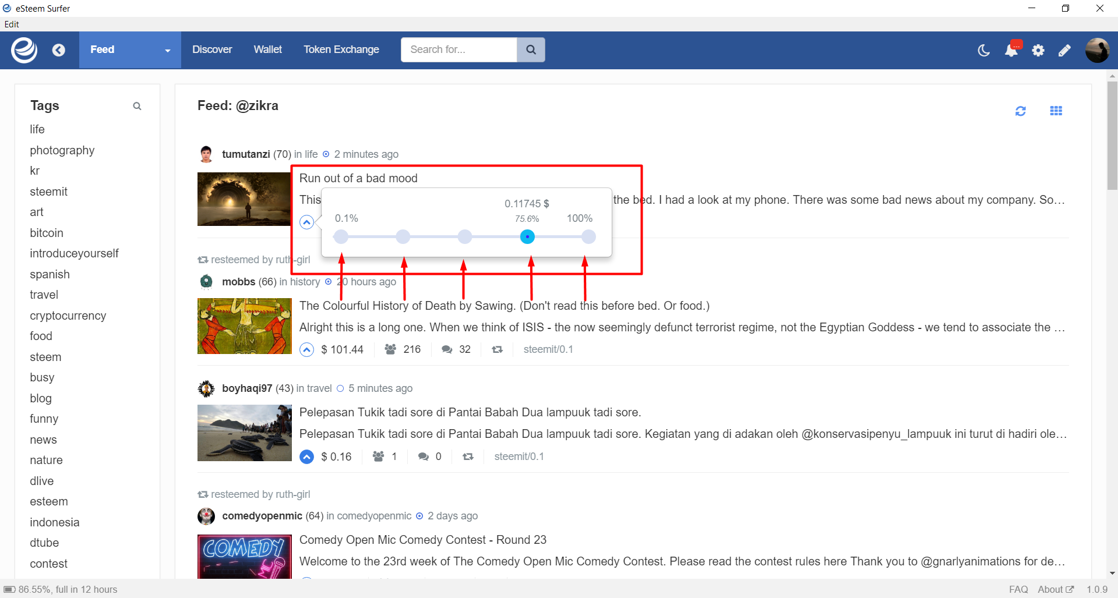Remove upvote on boyhaqi97 travel post
Image resolution: width=1118 pixels, height=598 pixels.
coord(306,457)
